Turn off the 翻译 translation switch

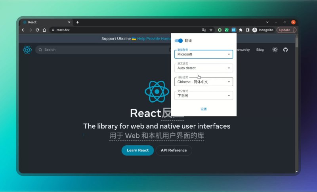tap(179, 40)
